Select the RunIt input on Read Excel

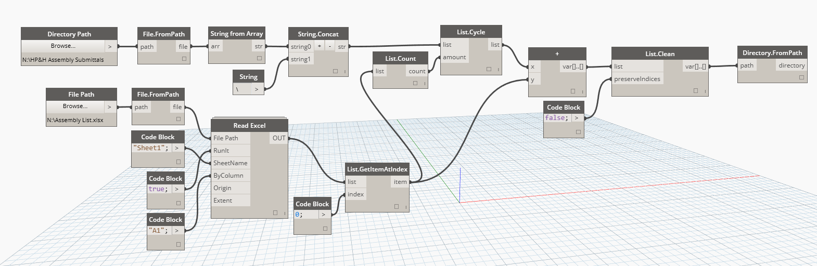click(x=231, y=151)
